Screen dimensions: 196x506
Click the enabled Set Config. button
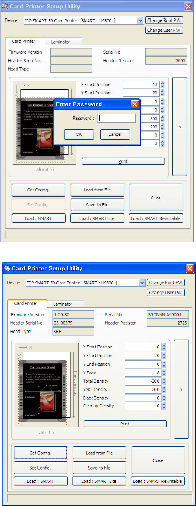pyautogui.click(x=41, y=468)
